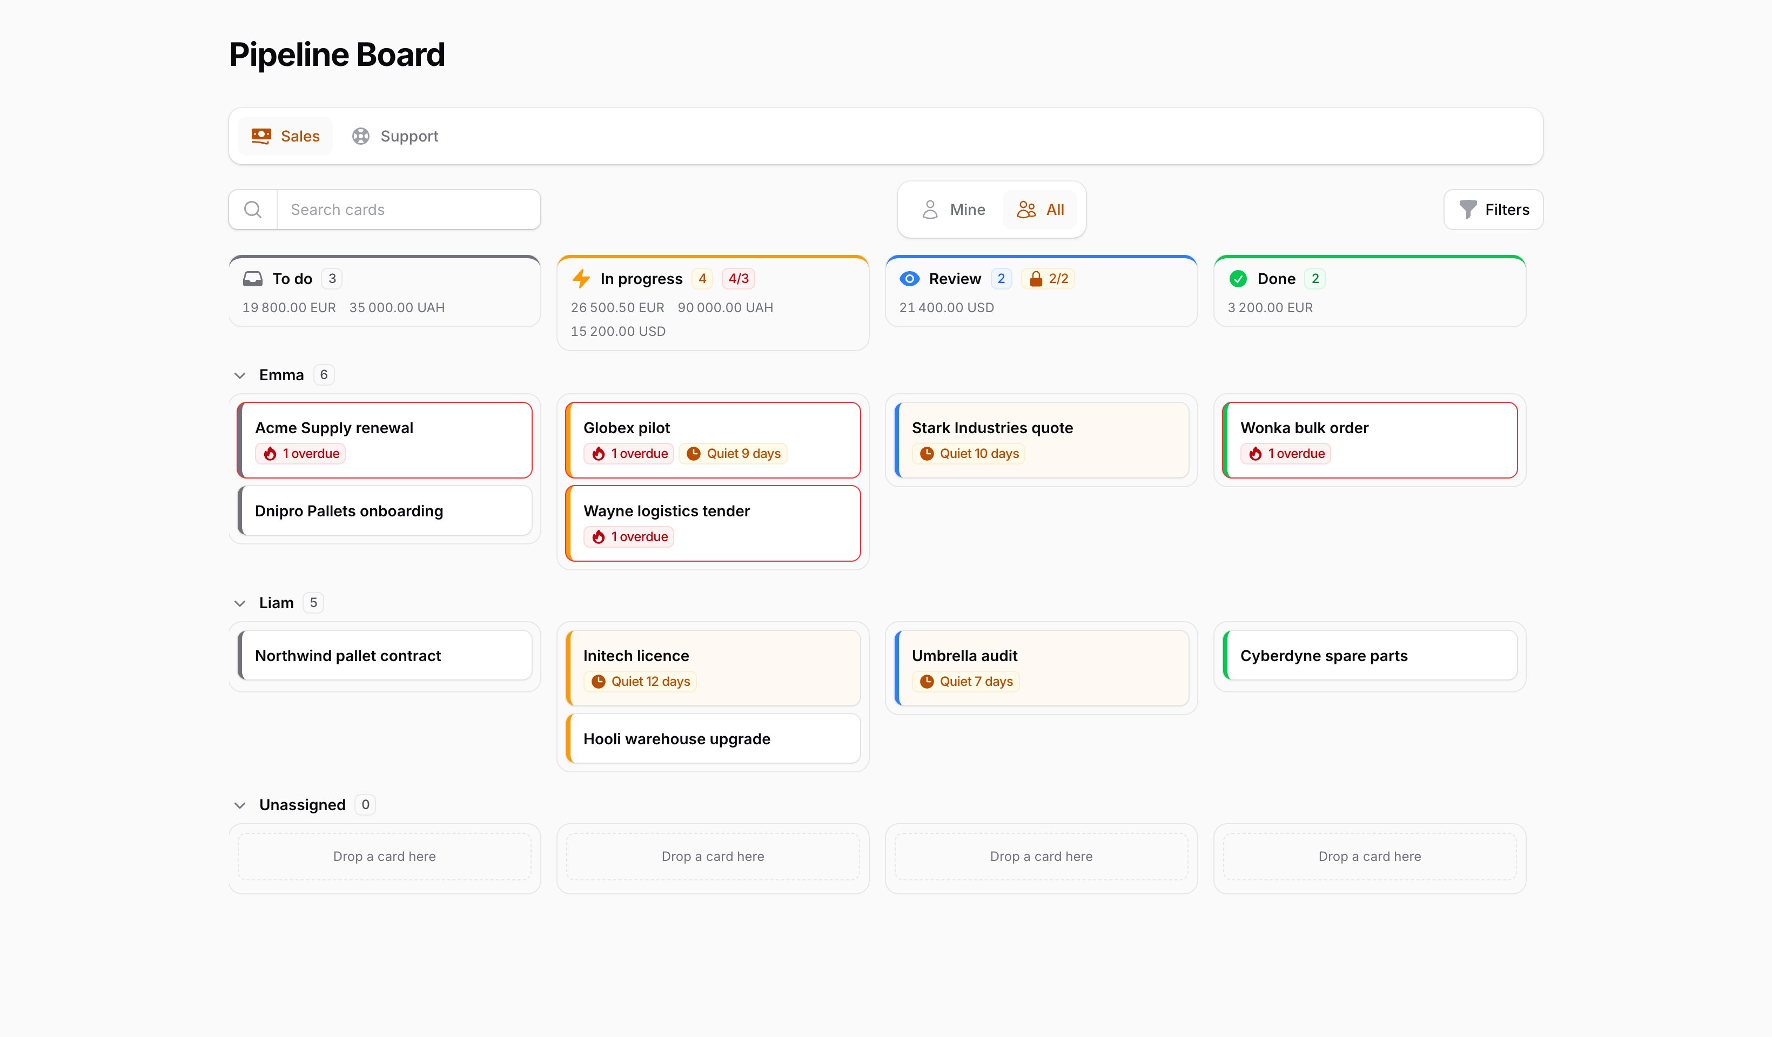Click clock icon on Initech licence card

pyautogui.click(x=599, y=682)
